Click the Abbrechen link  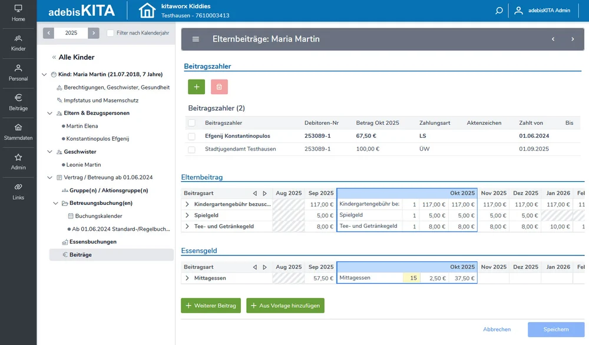tap(497, 330)
